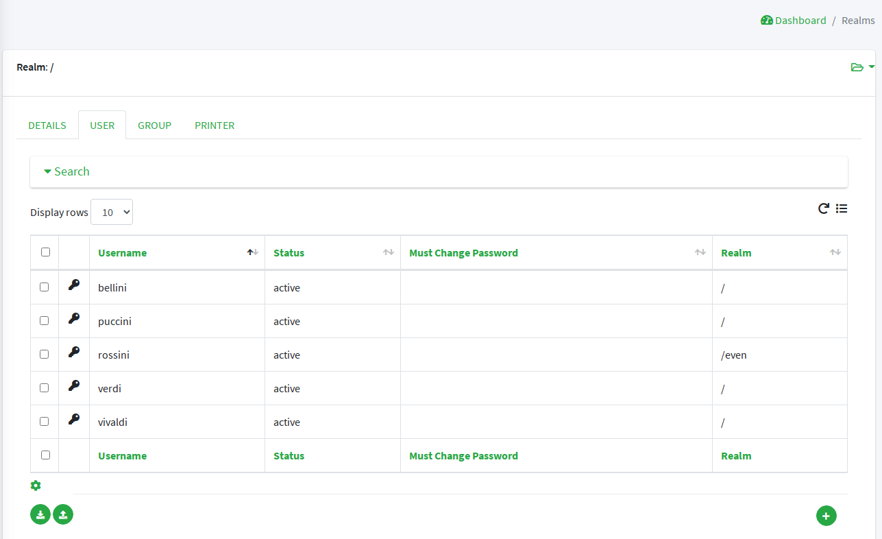Switch to the PRINTER tab
This screenshot has width=882, height=539.
tap(215, 125)
